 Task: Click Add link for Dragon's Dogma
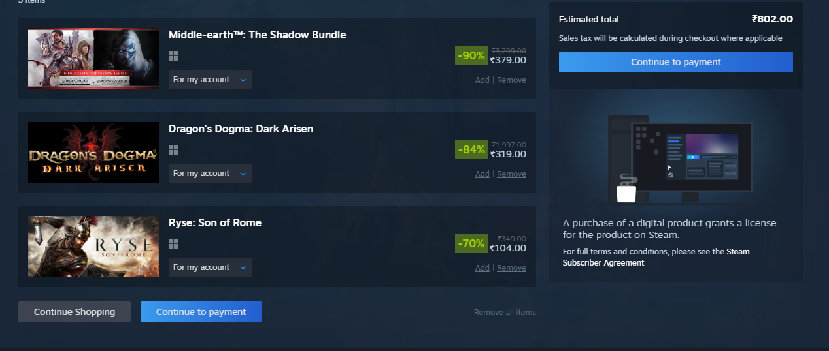482,174
